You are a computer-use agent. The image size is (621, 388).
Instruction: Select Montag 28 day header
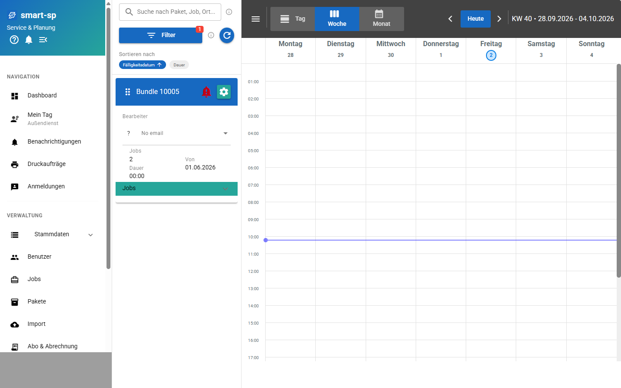[x=290, y=50]
